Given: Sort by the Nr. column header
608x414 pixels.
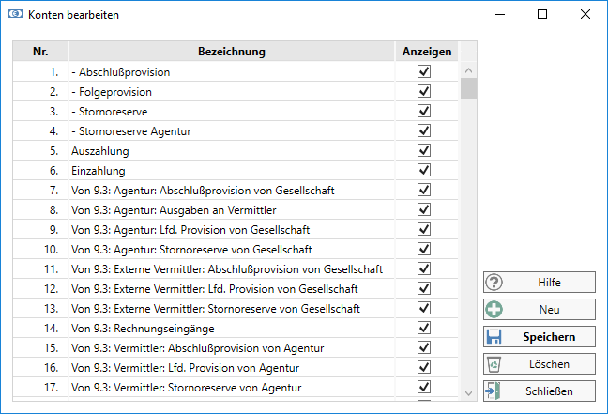Looking at the screenshot, I should coord(40,52).
